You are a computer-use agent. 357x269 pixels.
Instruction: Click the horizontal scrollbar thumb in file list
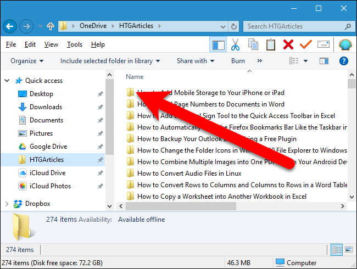point(181,206)
